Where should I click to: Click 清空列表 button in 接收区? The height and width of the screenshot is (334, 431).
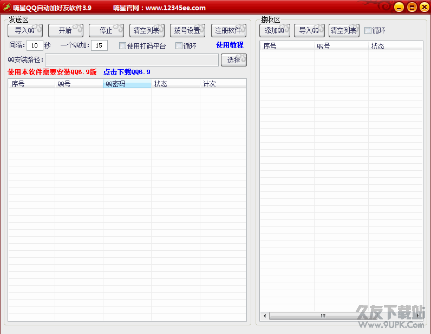344,30
